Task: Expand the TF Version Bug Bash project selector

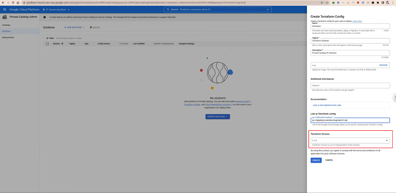Action: [56, 9]
